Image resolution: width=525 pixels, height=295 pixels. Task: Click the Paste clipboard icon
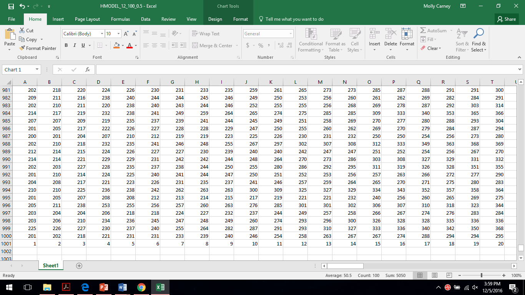10,35
